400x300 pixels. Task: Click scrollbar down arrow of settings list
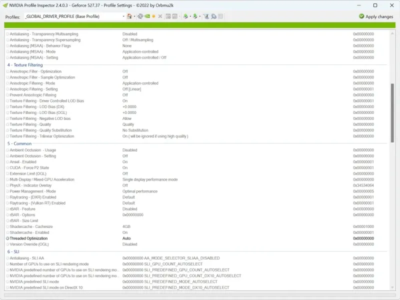(x=392, y=287)
